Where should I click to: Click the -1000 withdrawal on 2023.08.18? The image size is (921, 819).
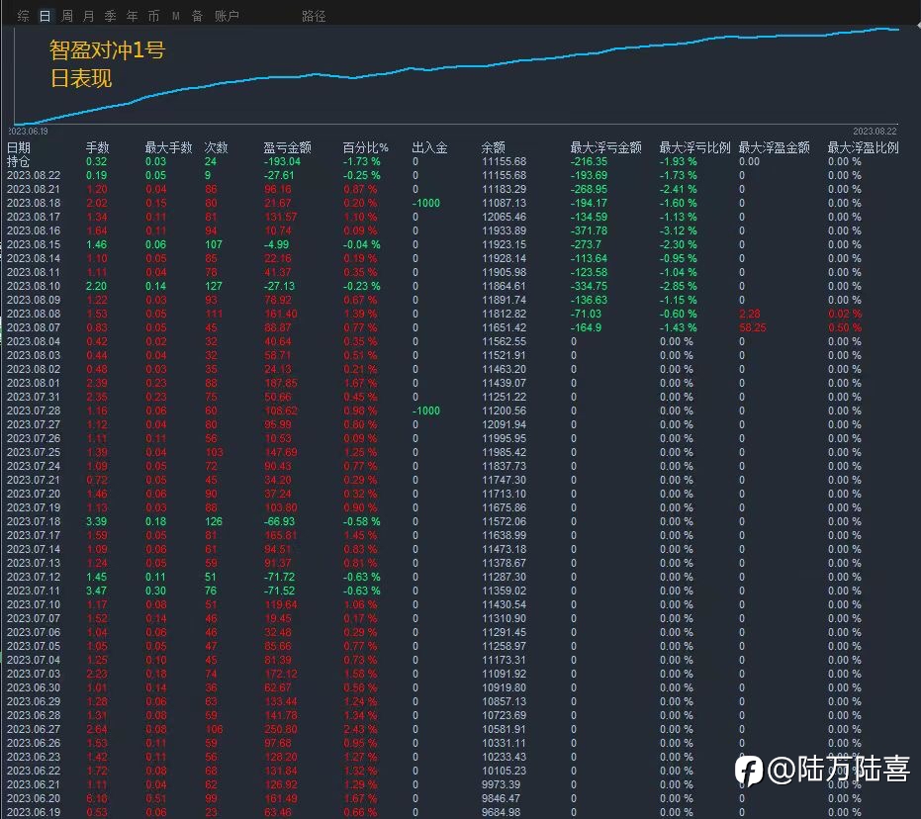[425, 203]
